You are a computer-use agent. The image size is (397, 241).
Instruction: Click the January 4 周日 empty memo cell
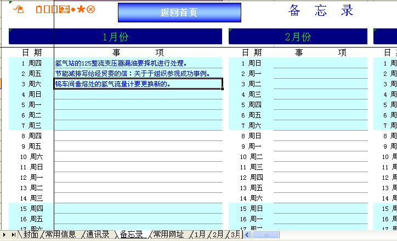point(138,95)
